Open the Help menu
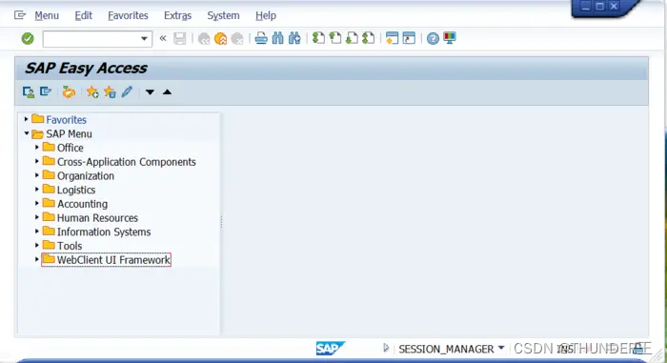The image size is (667, 363). (266, 16)
